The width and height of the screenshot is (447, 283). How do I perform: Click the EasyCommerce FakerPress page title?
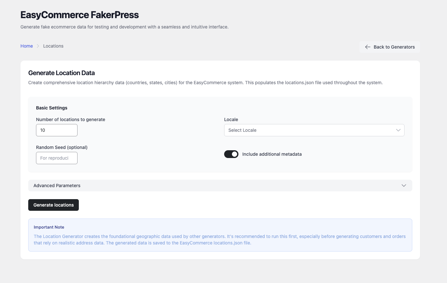click(79, 15)
